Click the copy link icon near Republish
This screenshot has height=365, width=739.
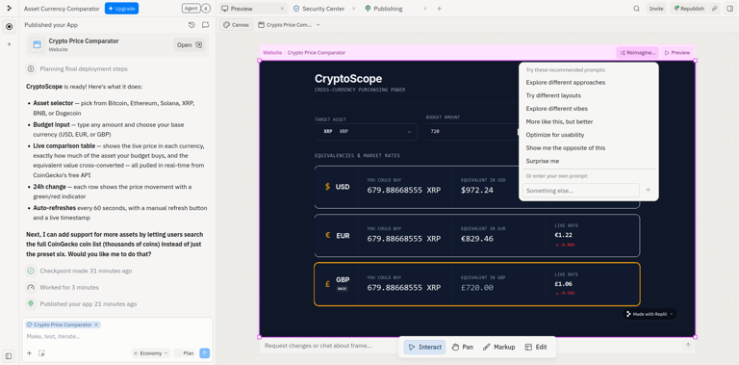pos(715,9)
